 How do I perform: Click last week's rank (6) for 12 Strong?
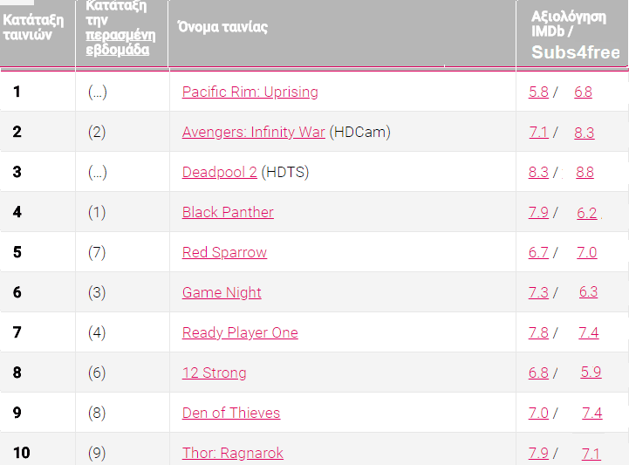[x=97, y=373]
